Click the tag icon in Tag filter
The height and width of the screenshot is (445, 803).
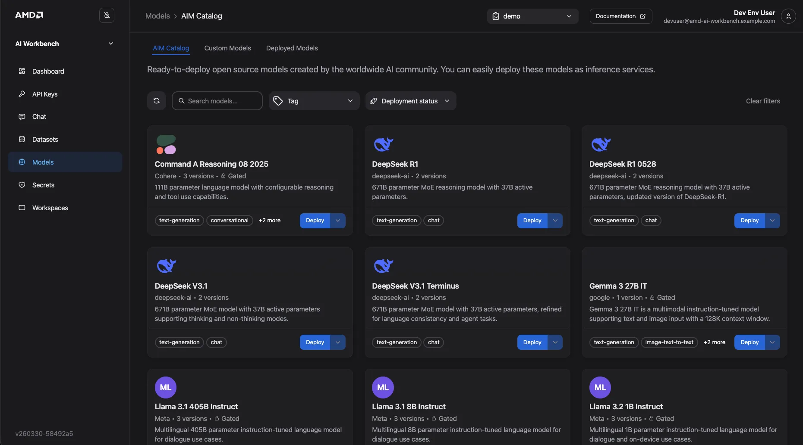click(278, 101)
